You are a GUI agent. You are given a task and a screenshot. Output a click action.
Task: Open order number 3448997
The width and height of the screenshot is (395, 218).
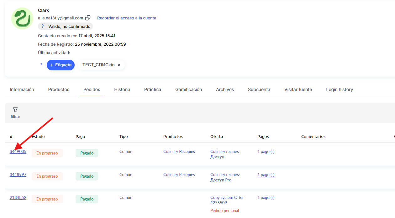click(x=18, y=175)
